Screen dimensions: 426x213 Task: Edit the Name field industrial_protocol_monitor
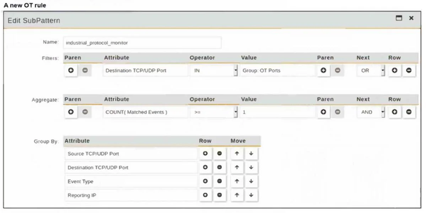point(142,43)
